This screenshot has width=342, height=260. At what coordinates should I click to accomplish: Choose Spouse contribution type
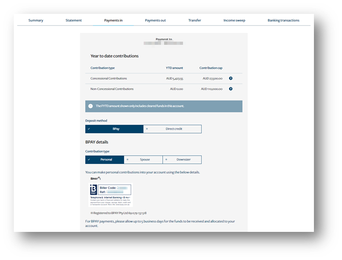143,160
